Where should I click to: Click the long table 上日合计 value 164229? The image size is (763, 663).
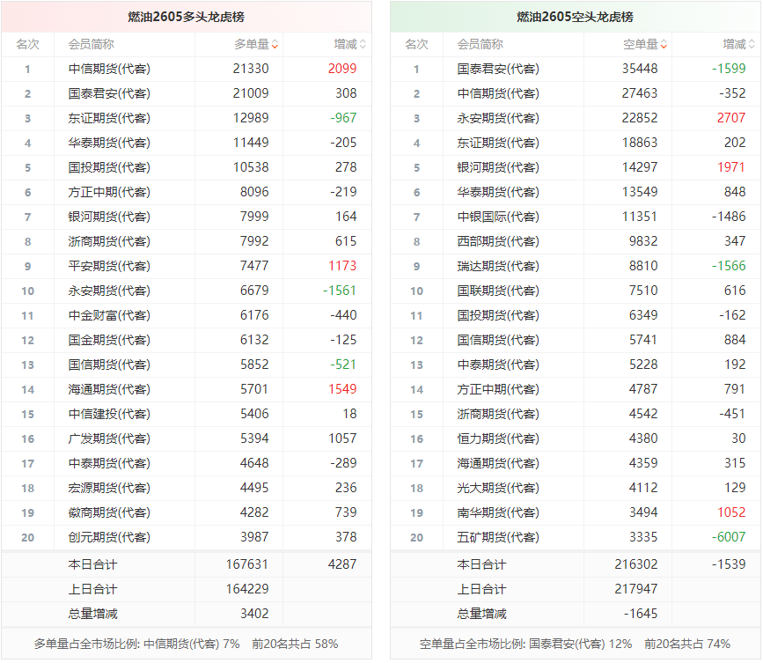pos(247,590)
